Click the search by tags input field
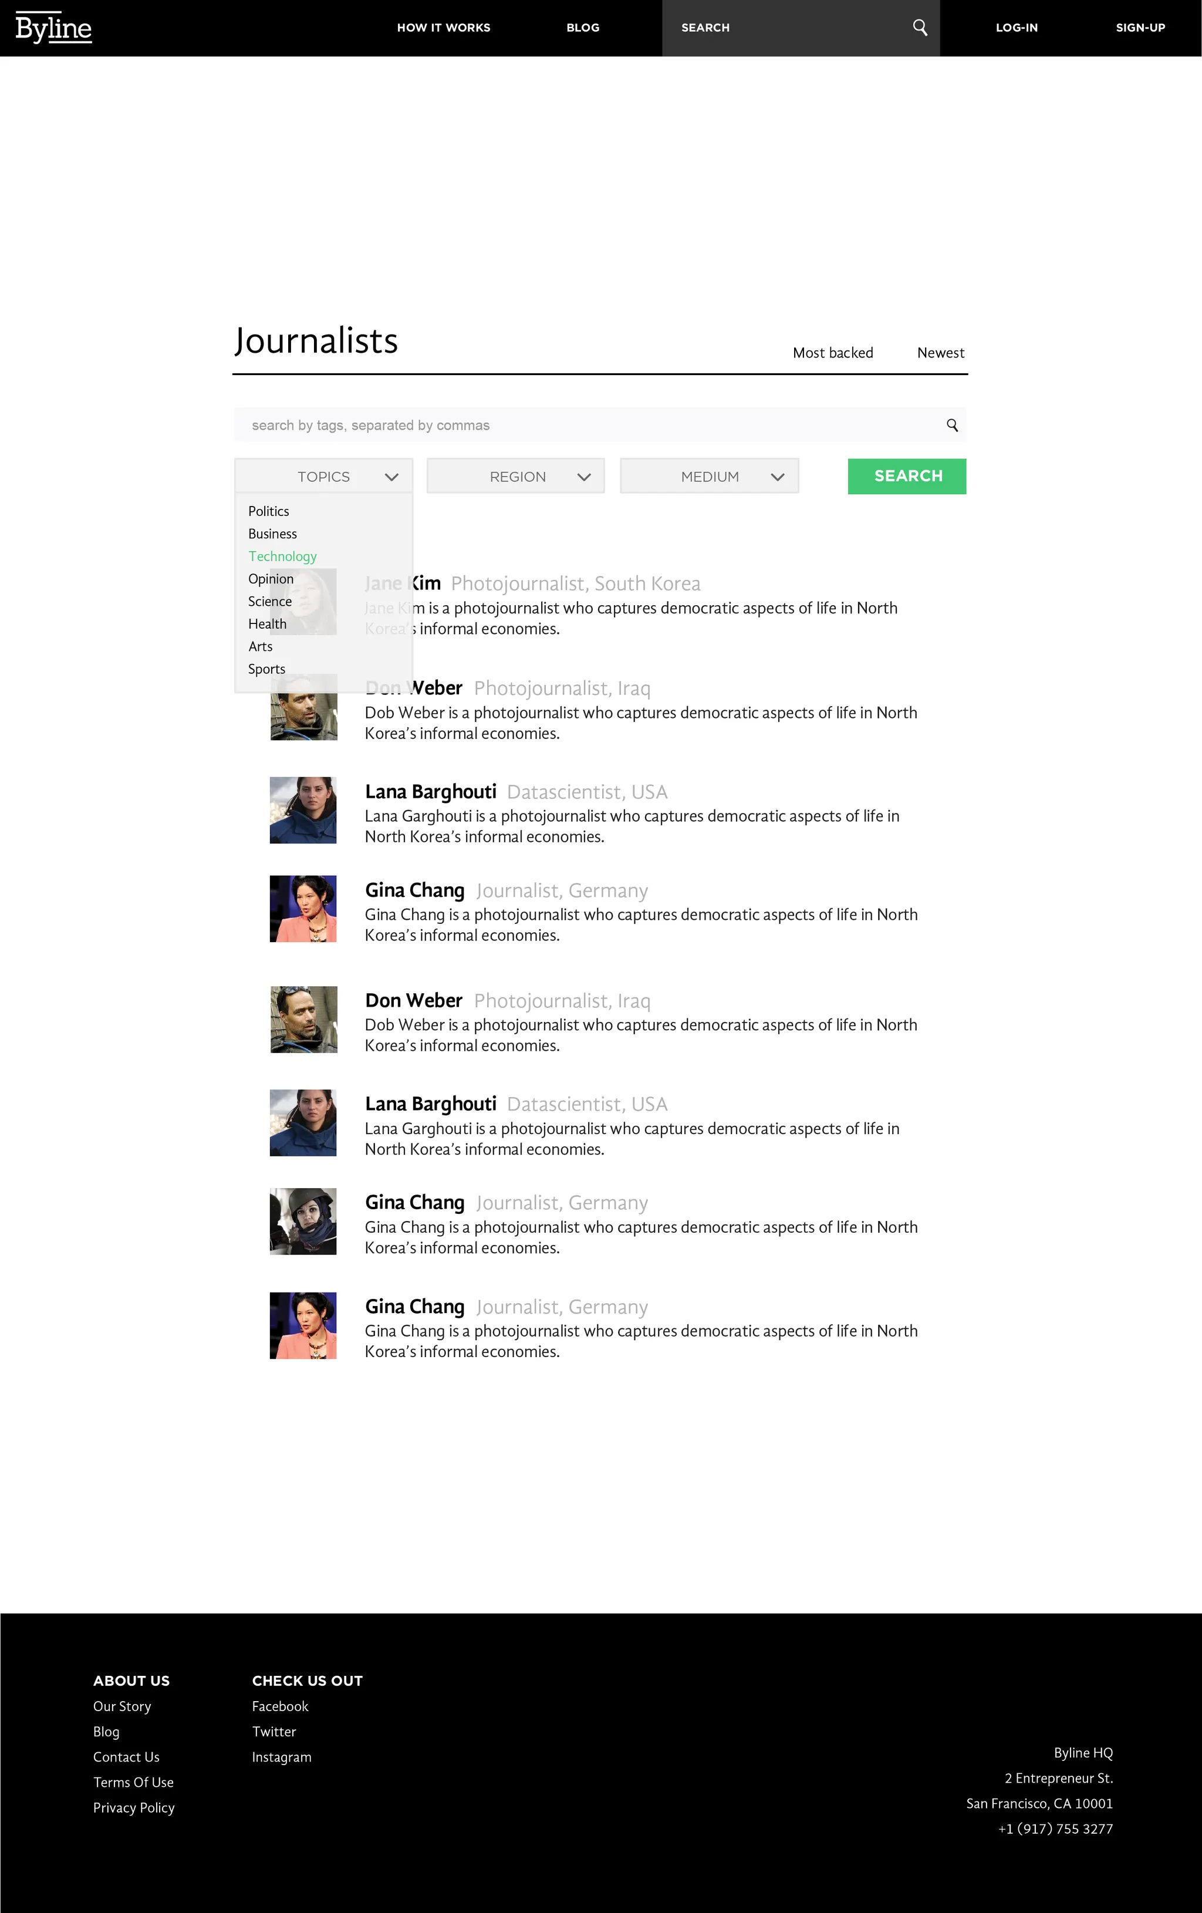Screen dimensions: 1202x1913 600,425
